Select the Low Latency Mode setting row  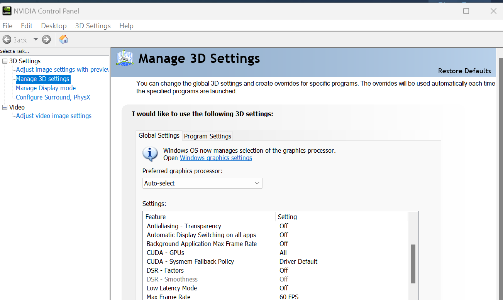pos(172,288)
